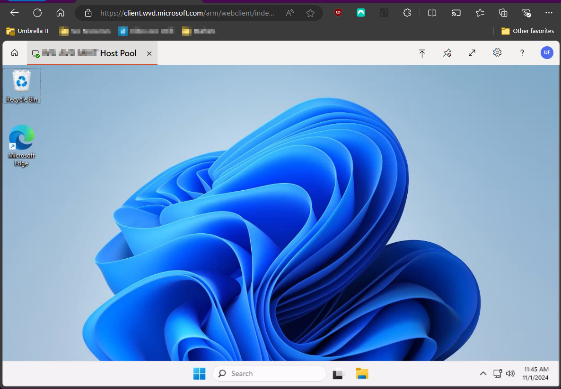The image size is (561, 389).
Task: Open the Cast to device icon
Action: coord(456,13)
